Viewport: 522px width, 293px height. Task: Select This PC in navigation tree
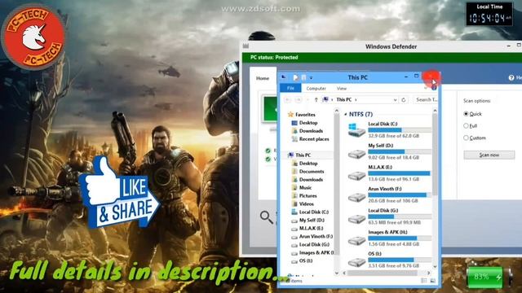tap(303, 155)
